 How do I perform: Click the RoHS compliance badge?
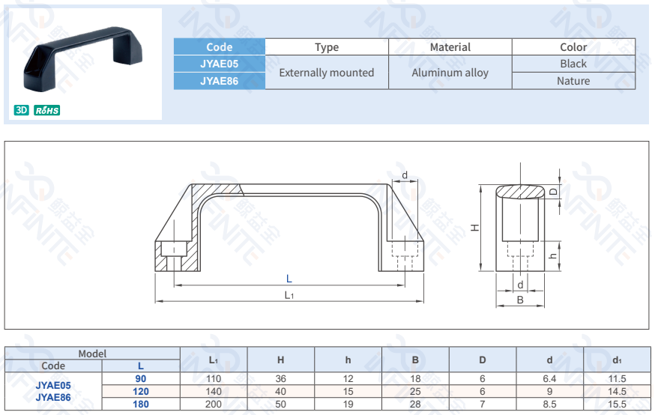pyautogui.click(x=47, y=110)
